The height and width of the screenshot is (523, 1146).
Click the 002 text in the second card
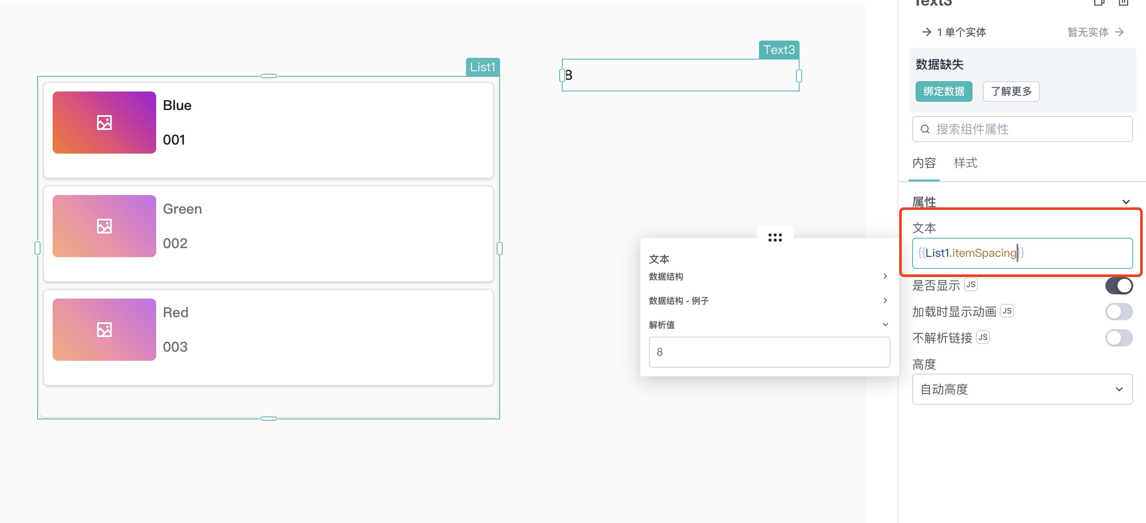click(175, 243)
